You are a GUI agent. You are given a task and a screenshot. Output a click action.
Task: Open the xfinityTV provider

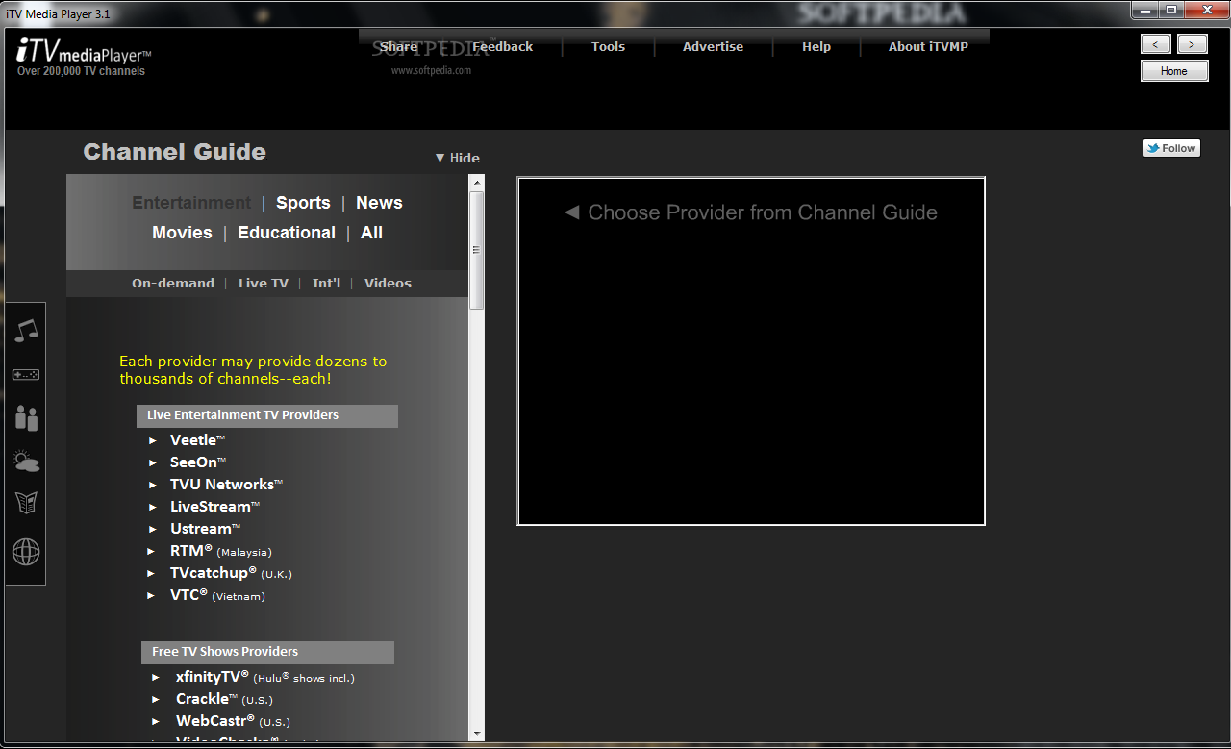pos(265,677)
